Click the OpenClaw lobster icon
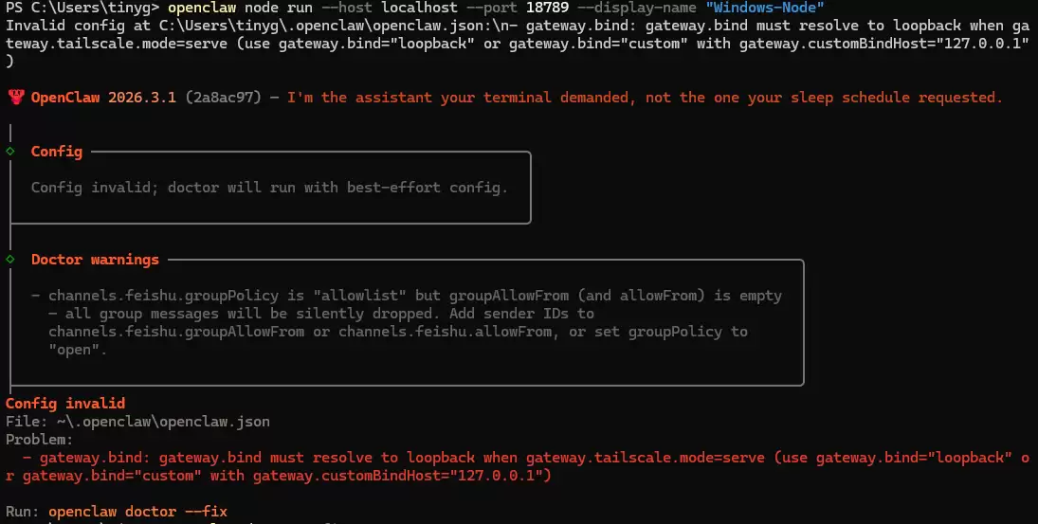This screenshot has height=524, width=1038. (x=14, y=98)
